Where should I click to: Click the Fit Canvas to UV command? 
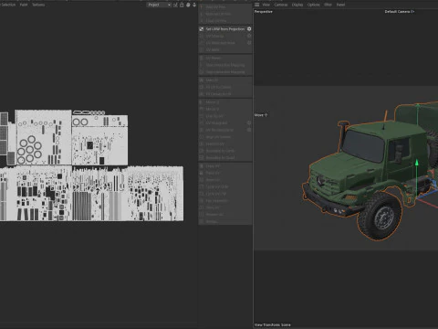[x=218, y=94]
